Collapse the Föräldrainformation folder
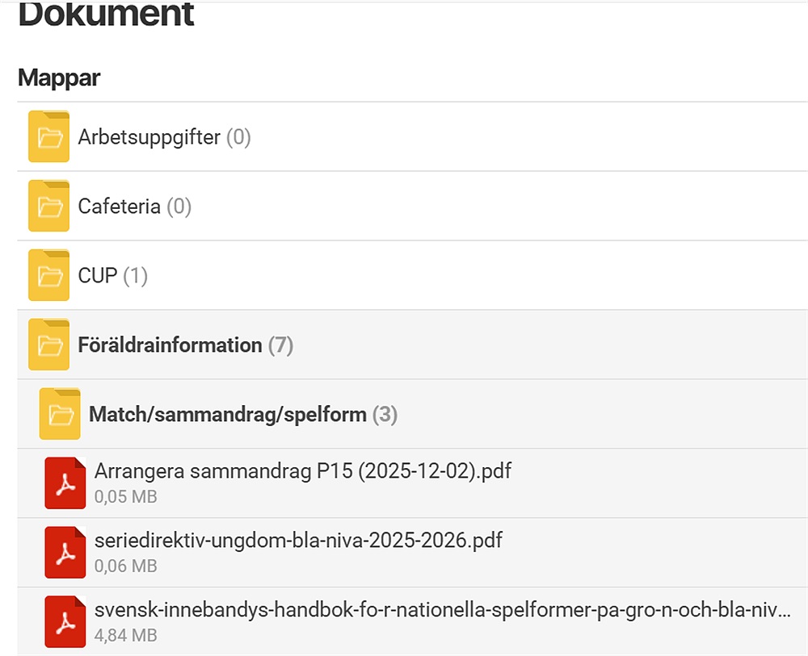Image resolution: width=808 pixels, height=656 pixels. point(170,345)
